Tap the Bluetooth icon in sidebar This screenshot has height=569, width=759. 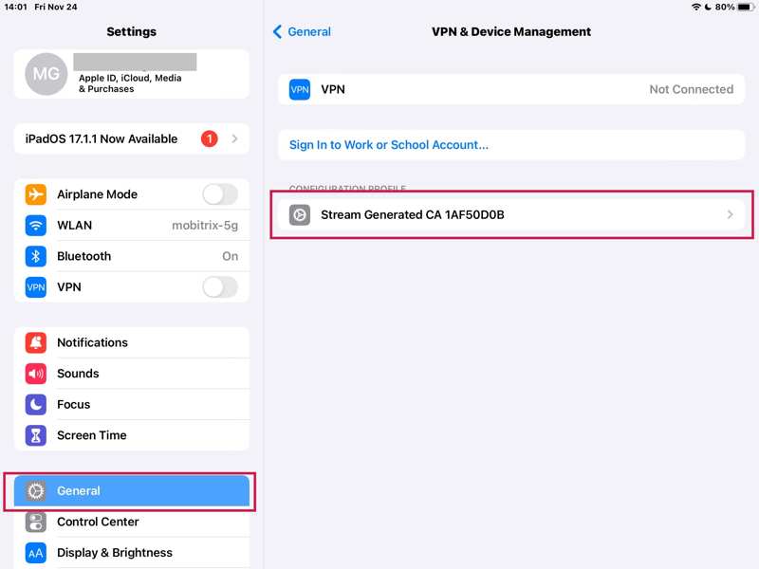[x=36, y=256]
